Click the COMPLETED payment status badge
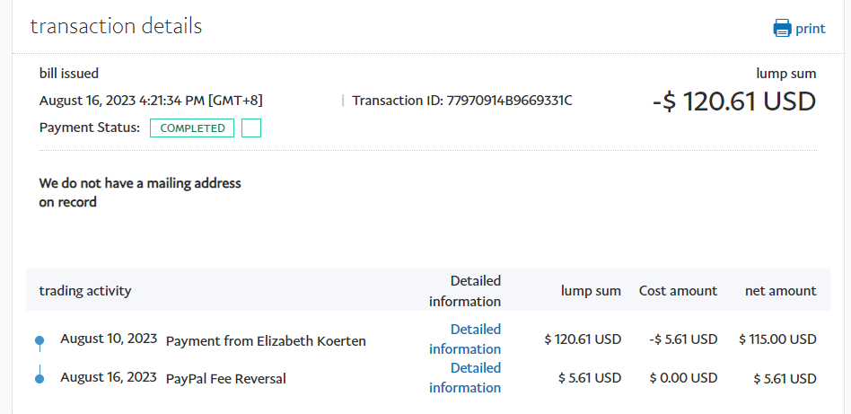Image resolution: width=851 pixels, height=414 pixels. point(192,128)
